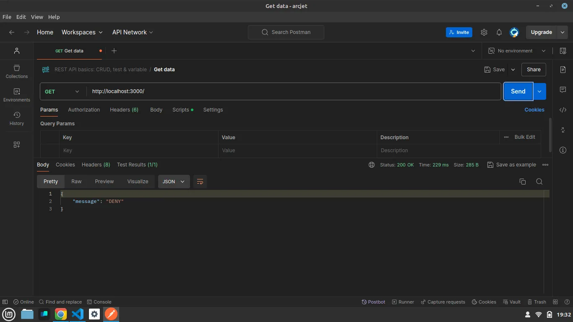Search within the response body
The height and width of the screenshot is (322, 573).
coord(539,182)
